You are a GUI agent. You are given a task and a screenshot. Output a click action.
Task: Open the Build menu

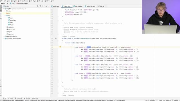click(31, 1)
